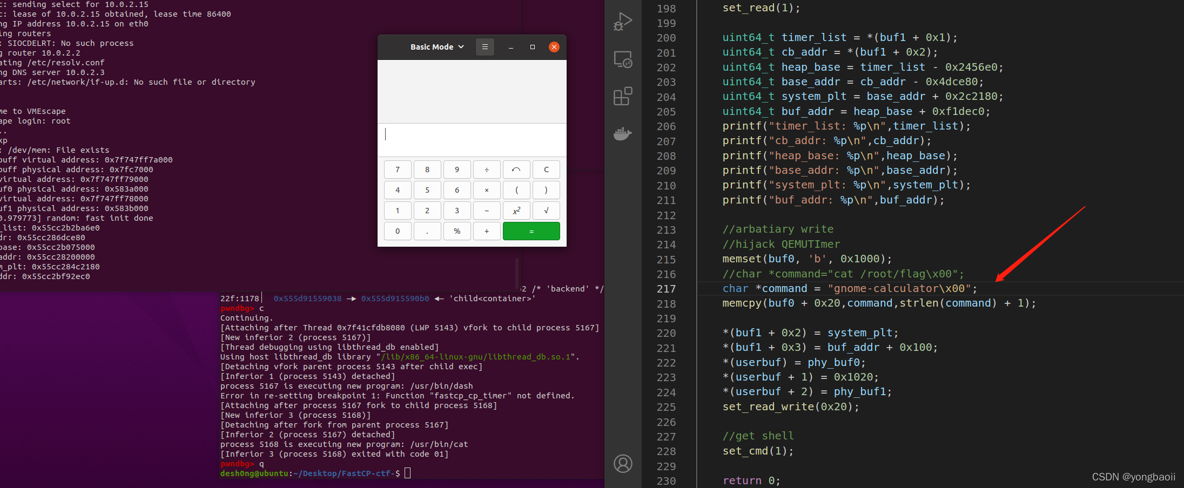
Task: Click calculator digit 7
Action: pos(398,170)
